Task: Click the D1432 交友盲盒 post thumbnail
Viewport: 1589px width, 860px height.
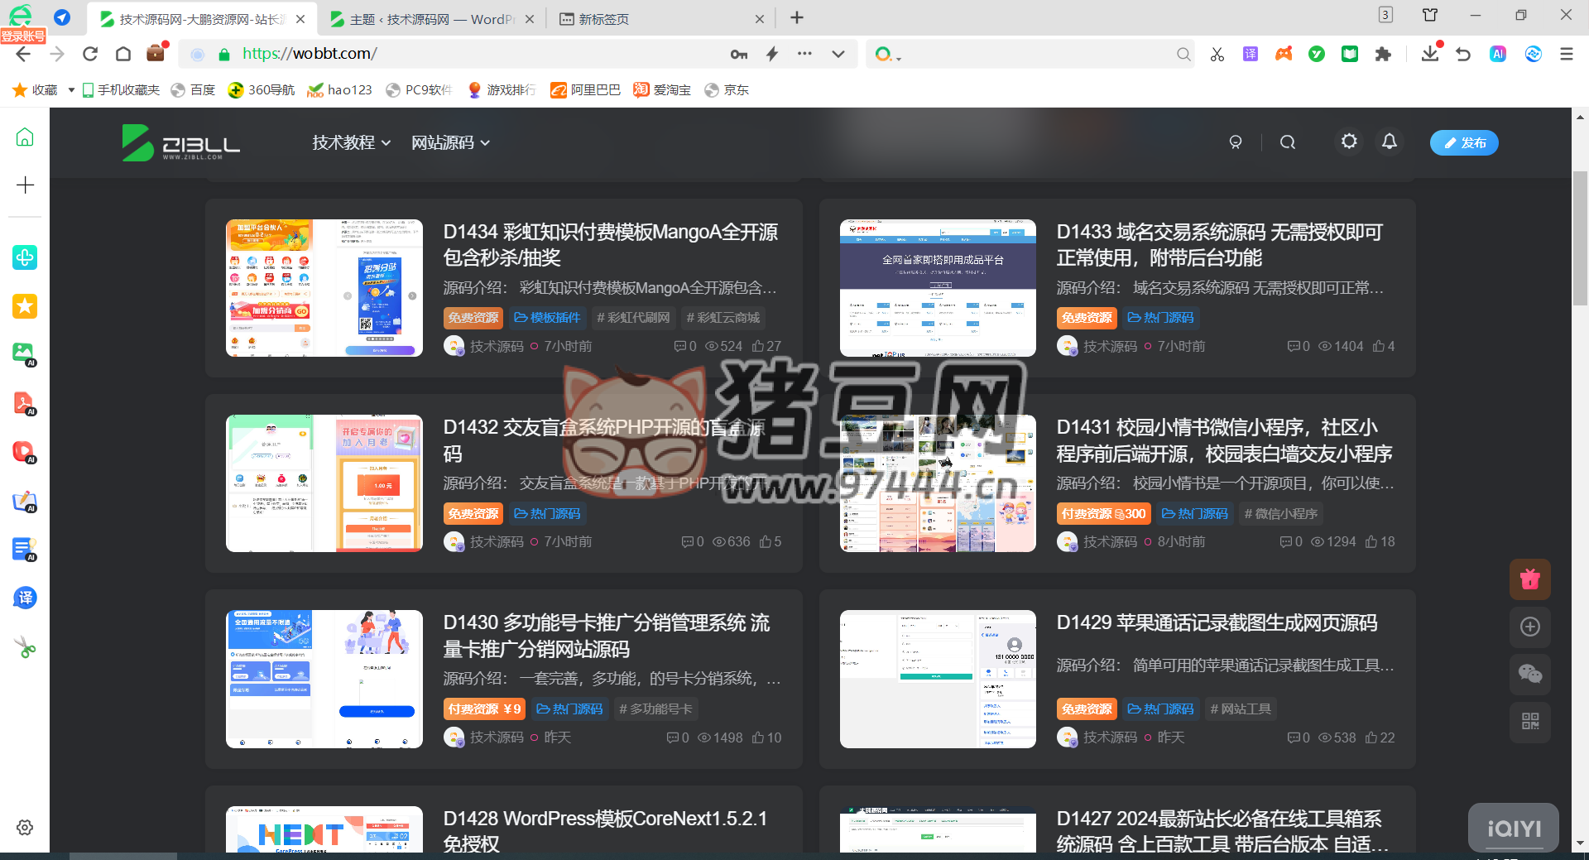Action: pyautogui.click(x=324, y=483)
